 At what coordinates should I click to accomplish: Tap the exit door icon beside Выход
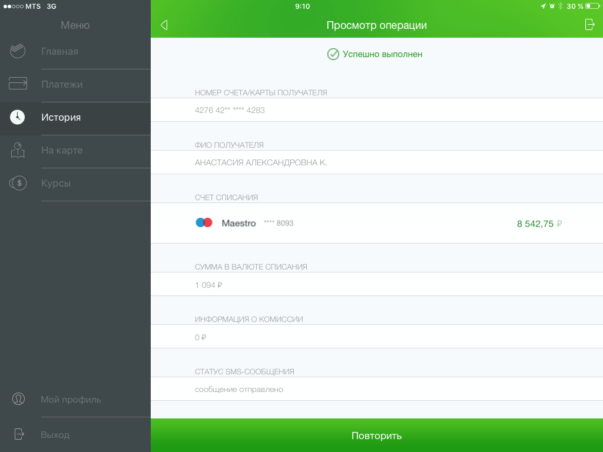click(19, 434)
